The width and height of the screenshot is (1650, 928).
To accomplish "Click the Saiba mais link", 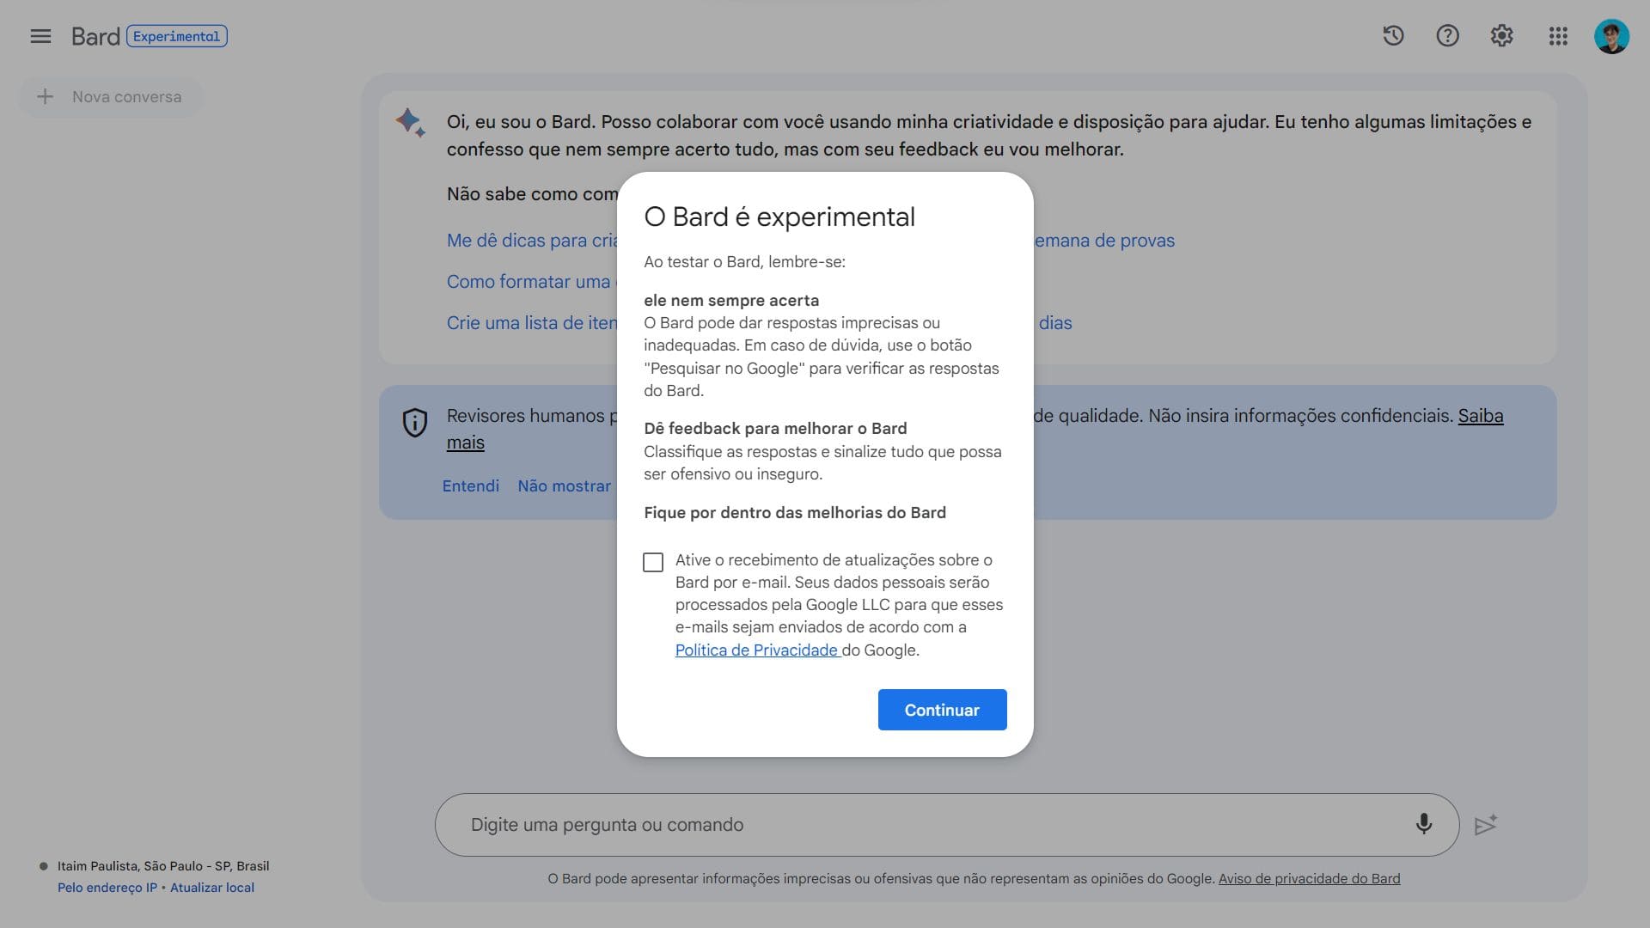I will tap(1480, 416).
